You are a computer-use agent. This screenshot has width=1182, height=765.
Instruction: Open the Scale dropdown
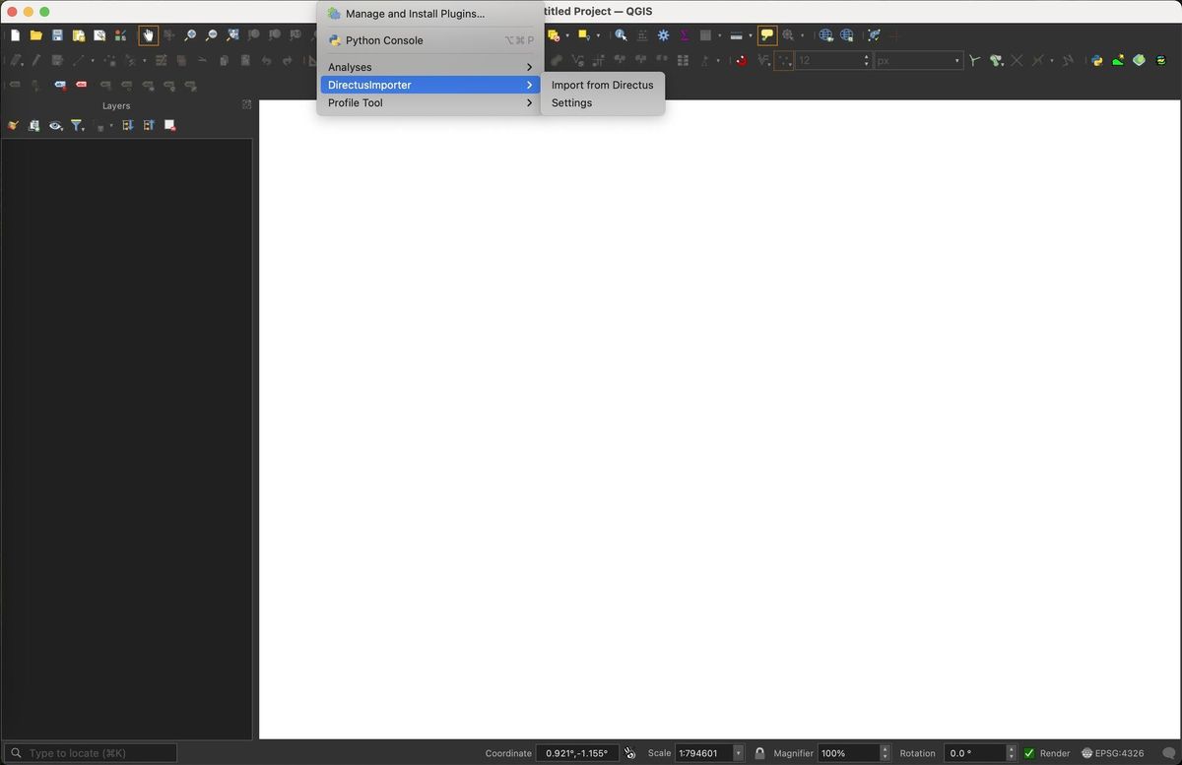(x=738, y=753)
